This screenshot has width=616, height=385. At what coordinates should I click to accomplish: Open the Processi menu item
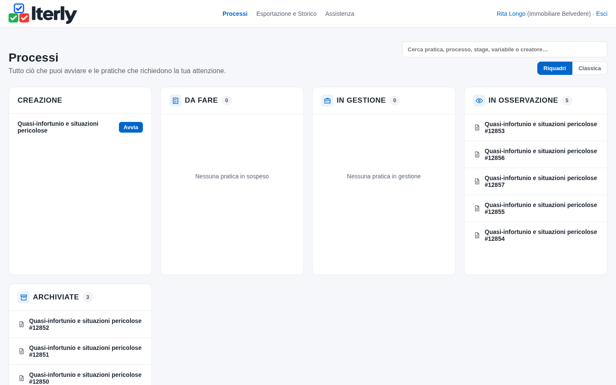(x=235, y=14)
